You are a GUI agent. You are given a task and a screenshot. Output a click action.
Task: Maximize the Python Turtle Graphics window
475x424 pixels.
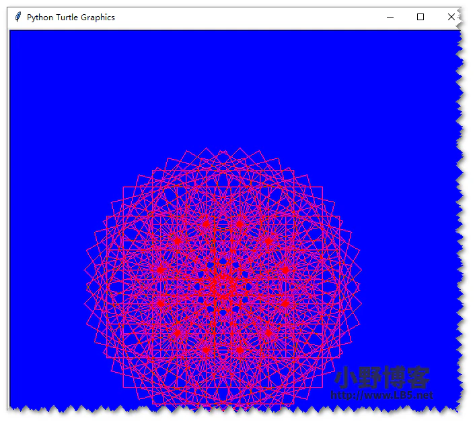pos(421,17)
